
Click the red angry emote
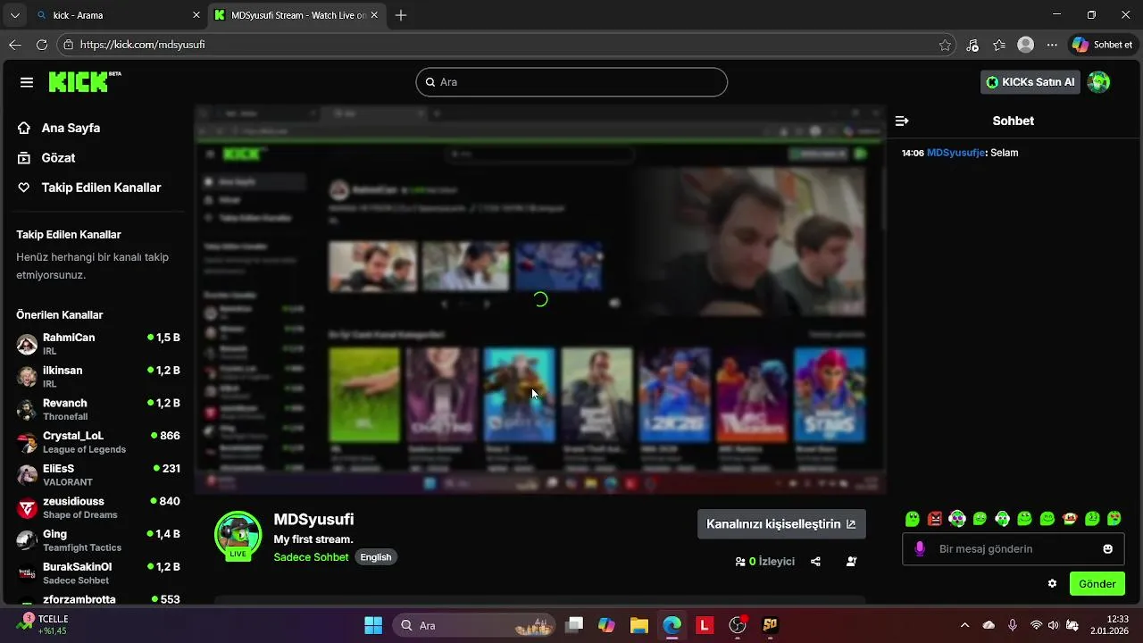click(935, 518)
